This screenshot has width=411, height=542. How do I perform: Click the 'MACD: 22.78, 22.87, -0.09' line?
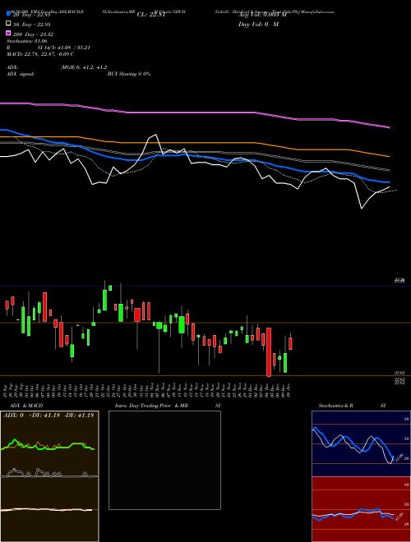pyautogui.click(x=40, y=54)
